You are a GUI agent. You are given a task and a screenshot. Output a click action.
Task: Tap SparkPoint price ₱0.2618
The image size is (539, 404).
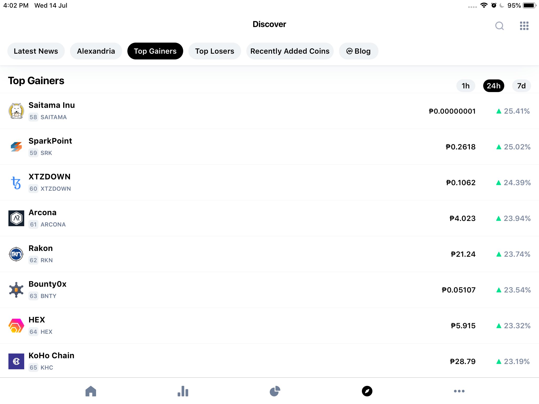click(461, 147)
